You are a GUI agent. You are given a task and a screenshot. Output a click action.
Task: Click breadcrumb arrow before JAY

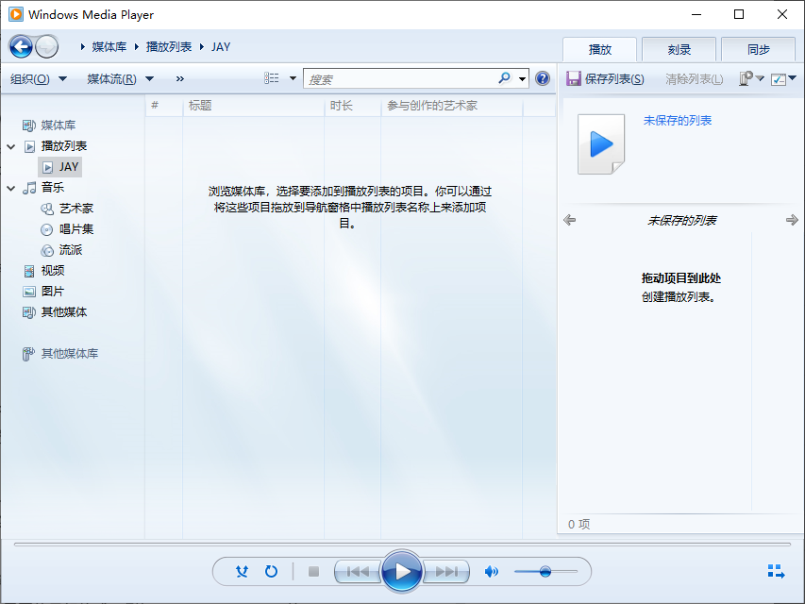[x=202, y=47]
